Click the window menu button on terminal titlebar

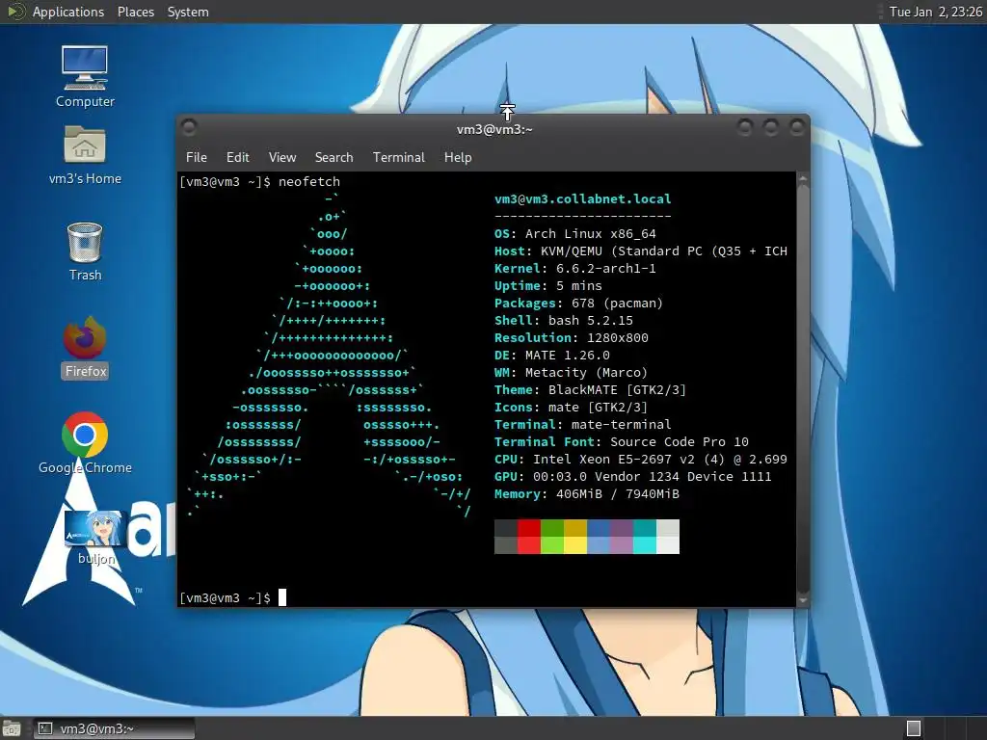point(189,128)
